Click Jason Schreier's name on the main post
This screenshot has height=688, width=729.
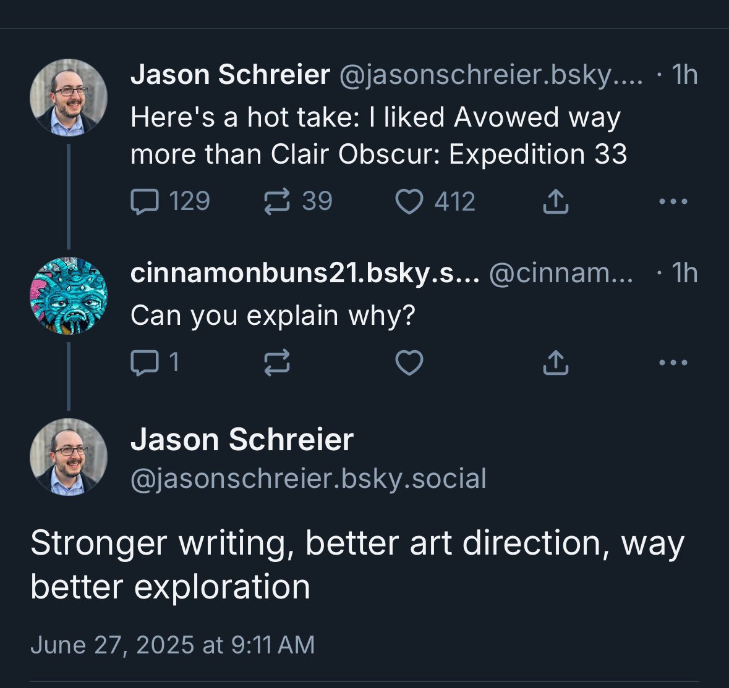tap(242, 440)
